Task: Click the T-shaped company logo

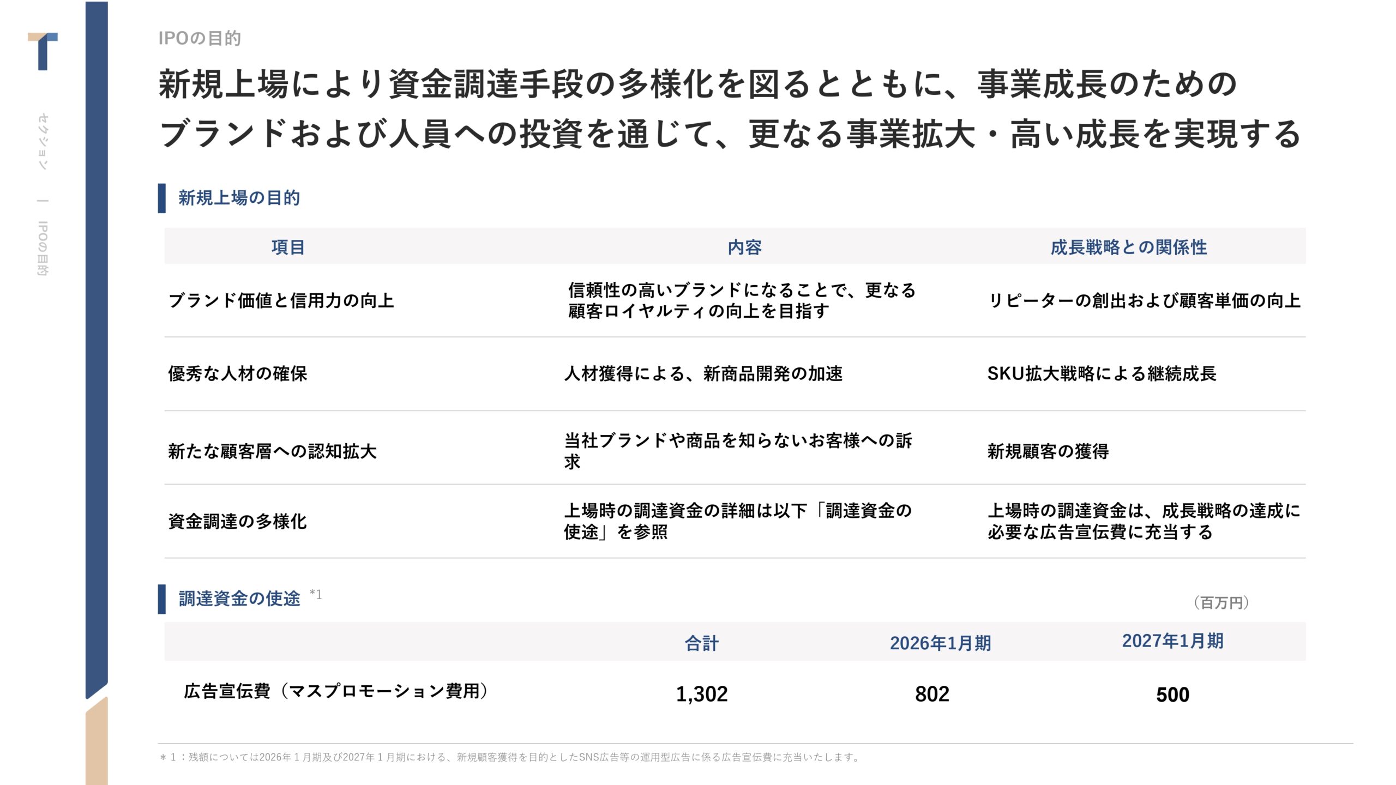Action: coord(43,51)
